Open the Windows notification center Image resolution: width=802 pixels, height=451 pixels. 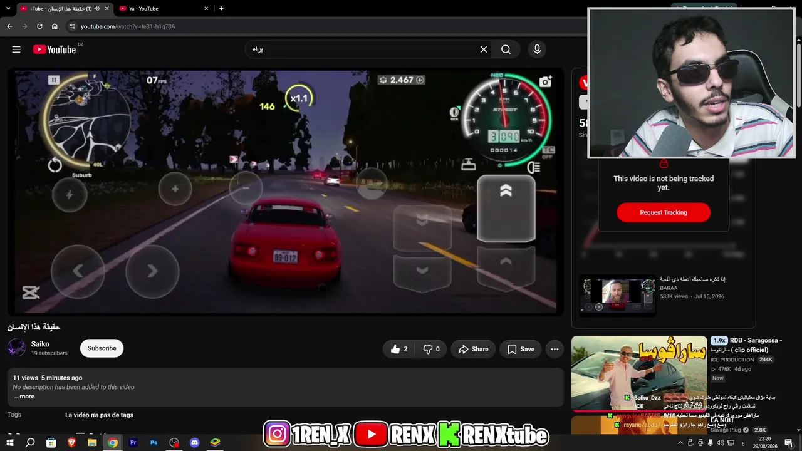[789, 443]
